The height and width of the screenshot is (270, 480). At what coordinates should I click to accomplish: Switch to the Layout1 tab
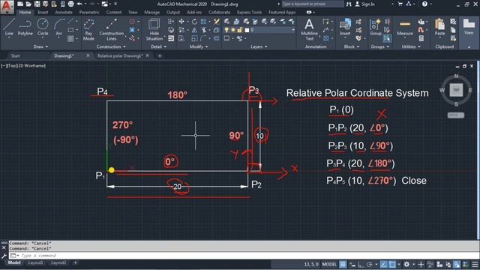(x=35, y=262)
